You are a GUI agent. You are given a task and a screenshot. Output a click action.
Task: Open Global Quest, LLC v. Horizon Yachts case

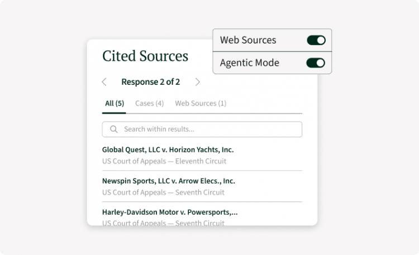[x=168, y=150]
